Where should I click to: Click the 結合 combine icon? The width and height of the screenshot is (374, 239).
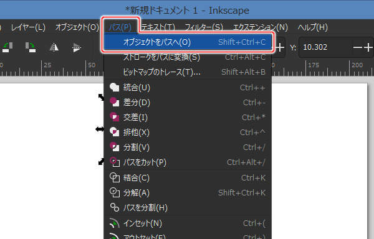click(x=115, y=177)
